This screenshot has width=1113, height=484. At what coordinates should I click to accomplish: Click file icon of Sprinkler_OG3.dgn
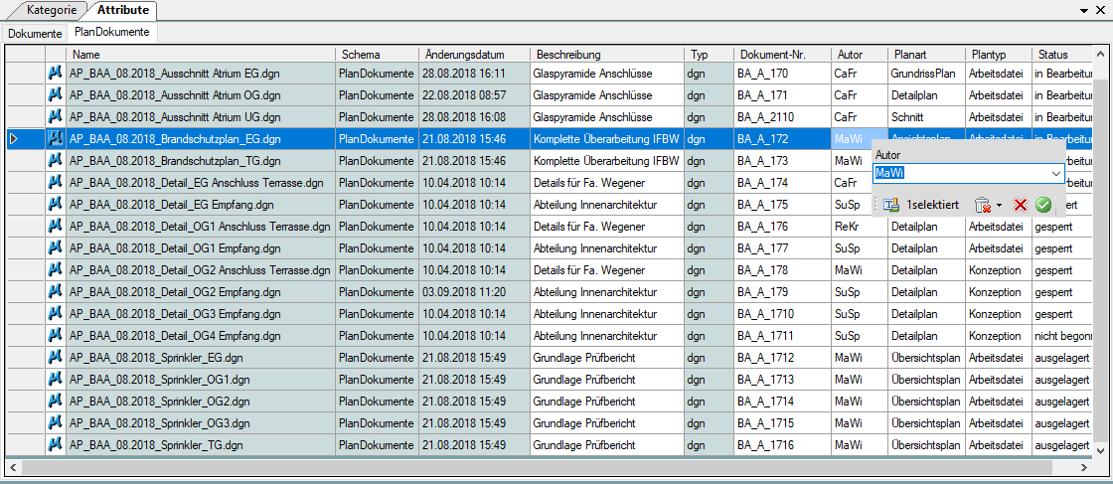tap(56, 423)
